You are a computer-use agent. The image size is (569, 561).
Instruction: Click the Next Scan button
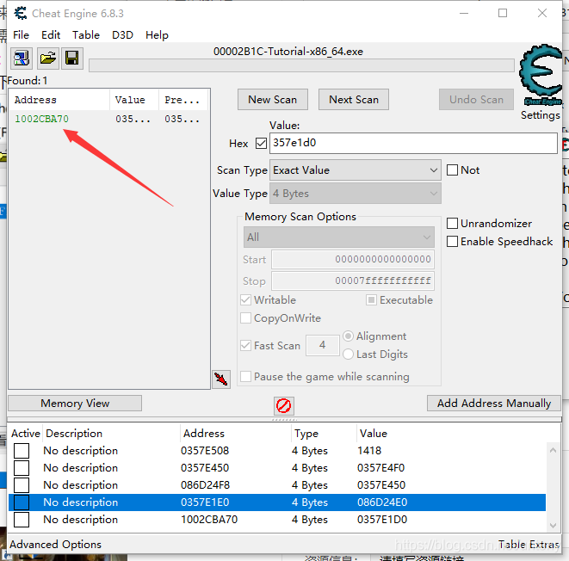[354, 99]
